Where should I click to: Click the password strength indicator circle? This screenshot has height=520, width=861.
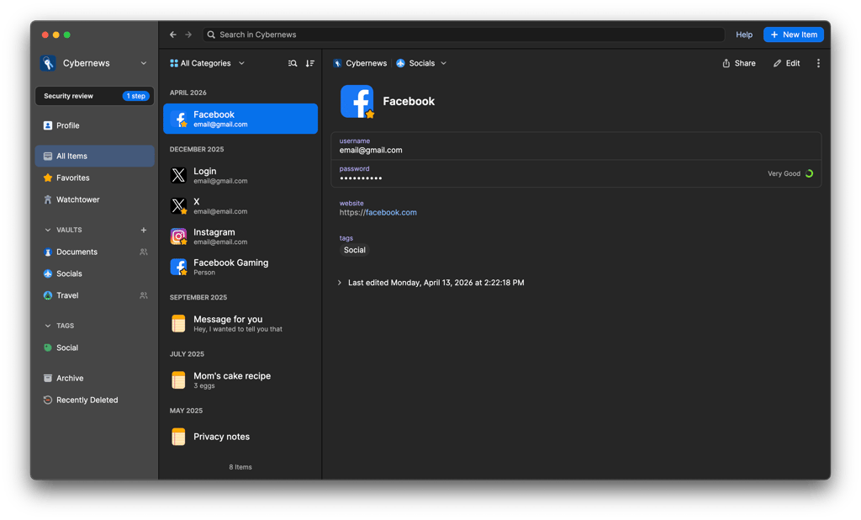click(809, 173)
